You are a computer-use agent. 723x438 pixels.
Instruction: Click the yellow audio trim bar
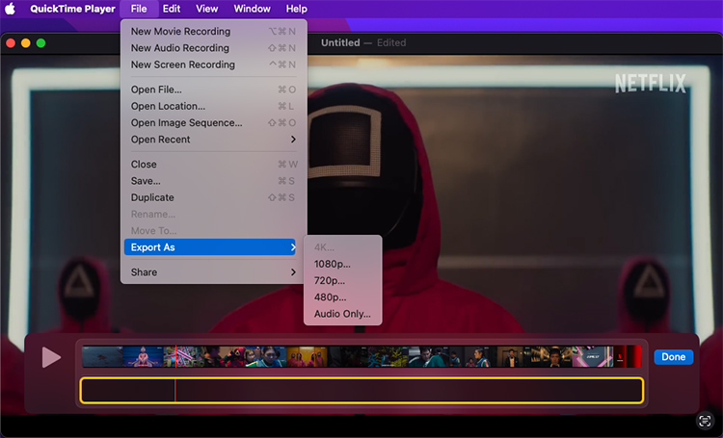point(361,391)
